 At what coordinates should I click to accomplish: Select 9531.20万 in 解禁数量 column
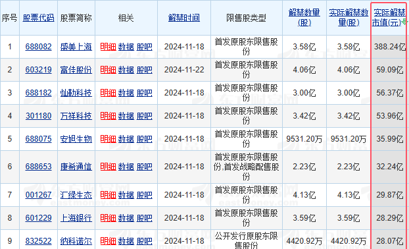pyautogui.click(x=304, y=139)
